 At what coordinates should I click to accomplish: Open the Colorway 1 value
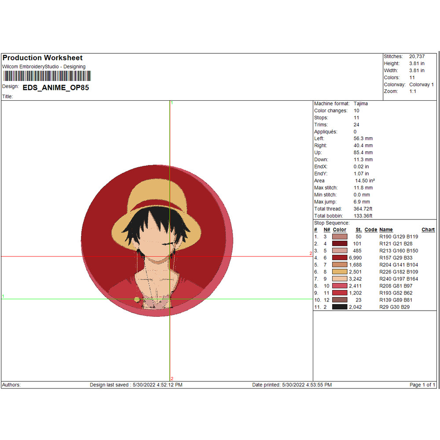(x=421, y=84)
